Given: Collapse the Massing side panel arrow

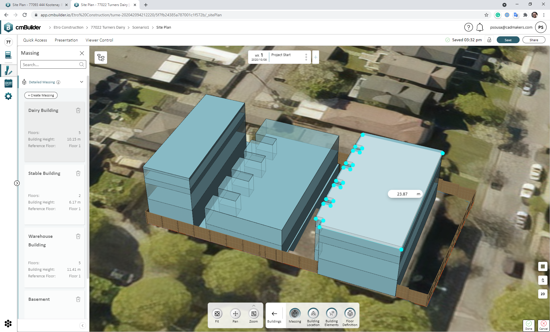Looking at the screenshot, I should (x=82, y=325).
